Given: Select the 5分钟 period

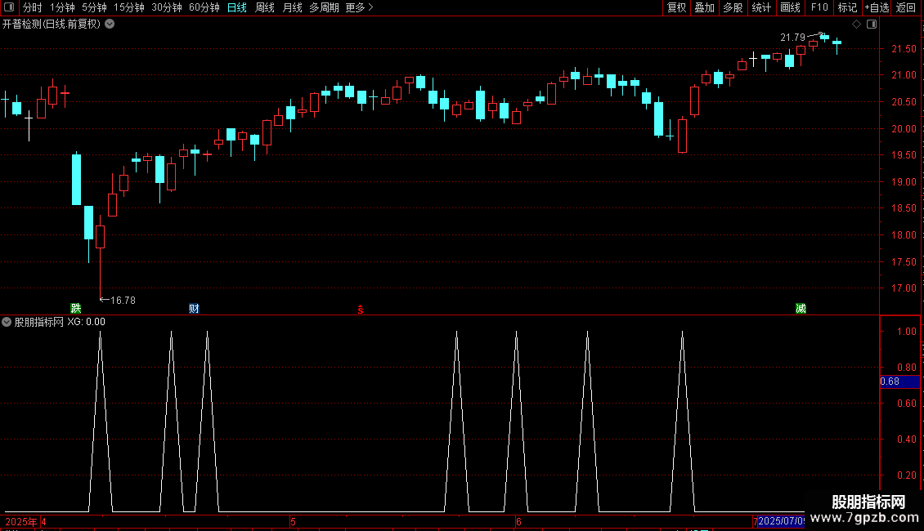Looking at the screenshot, I should point(94,7).
